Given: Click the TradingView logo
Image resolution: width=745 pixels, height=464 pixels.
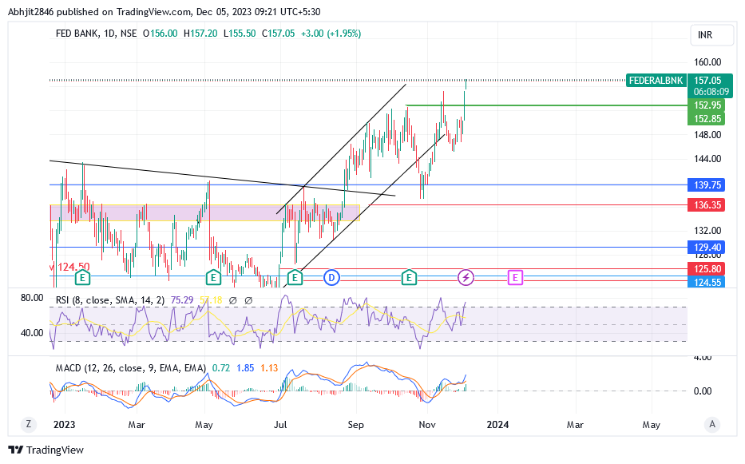Looking at the screenshot, I should tap(46, 450).
